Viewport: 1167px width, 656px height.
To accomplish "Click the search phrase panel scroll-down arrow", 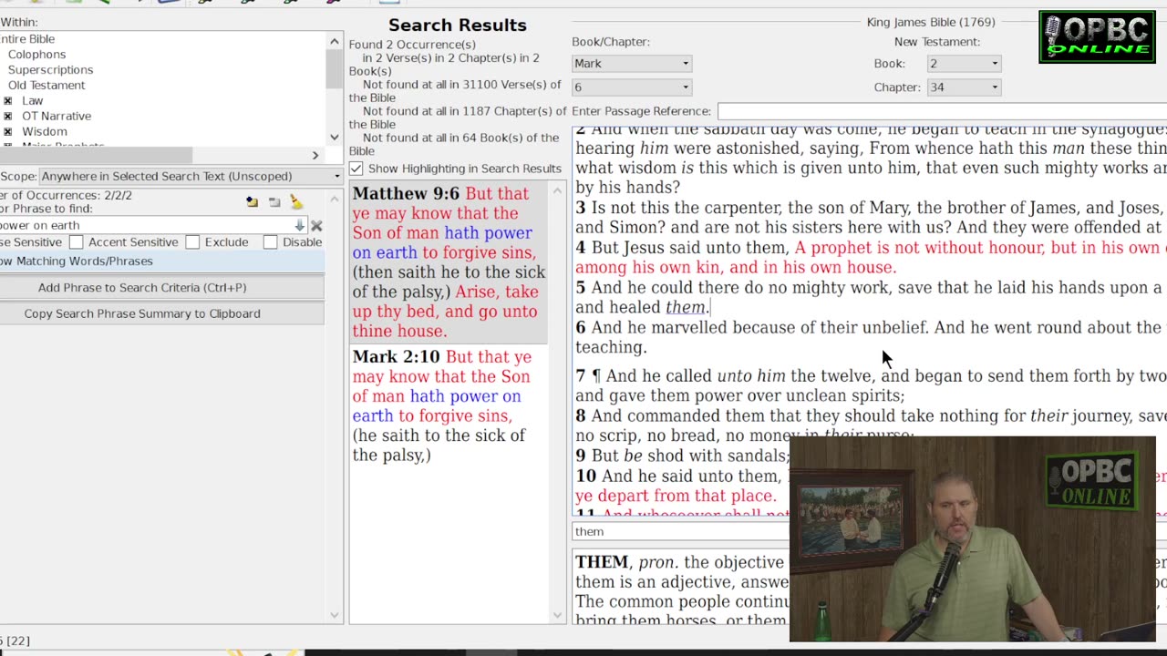I will (x=335, y=615).
